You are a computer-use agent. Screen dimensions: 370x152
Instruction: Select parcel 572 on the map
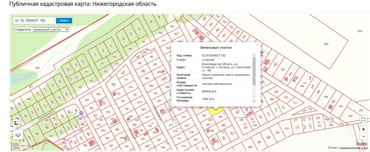coord(31,86)
